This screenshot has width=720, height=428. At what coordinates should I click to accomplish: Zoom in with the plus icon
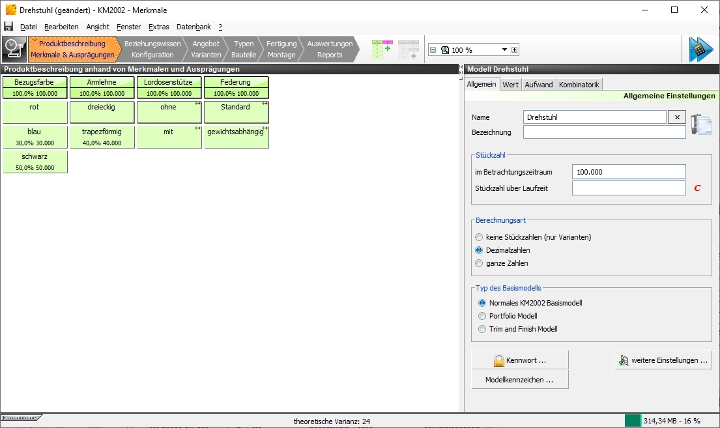(514, 50)
